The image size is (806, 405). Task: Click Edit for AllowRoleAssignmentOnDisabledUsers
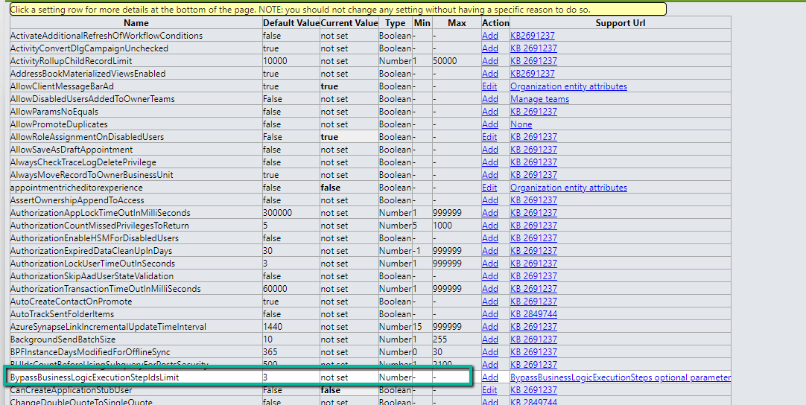pos(489,137)
